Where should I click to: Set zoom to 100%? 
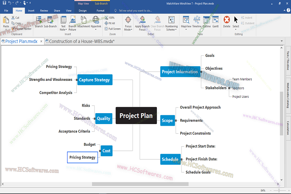pyautogui.click(x=110, y=18)
